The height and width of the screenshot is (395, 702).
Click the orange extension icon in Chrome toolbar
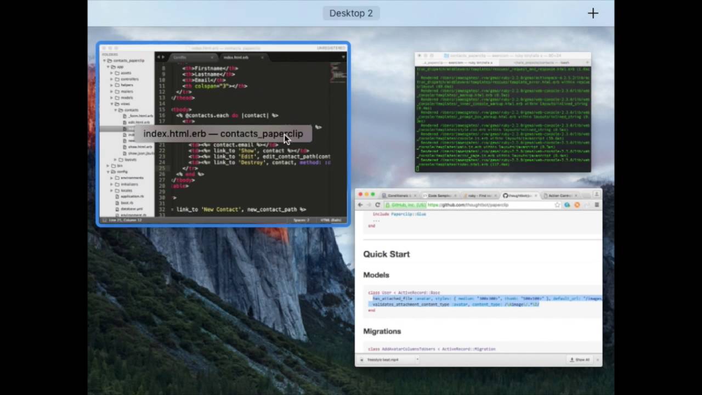(x=577, y=205)
